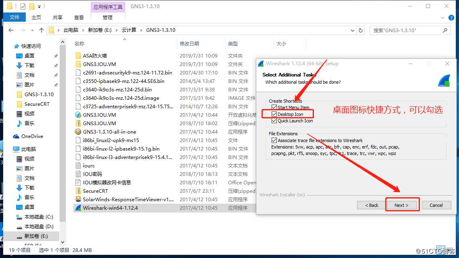459x258 pixels.
Task: Refresh the current Explorer folder
Action: click(x=361, y=30)
